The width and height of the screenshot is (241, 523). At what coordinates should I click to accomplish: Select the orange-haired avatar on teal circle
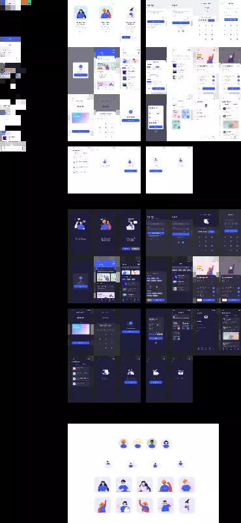pos(124,443)
